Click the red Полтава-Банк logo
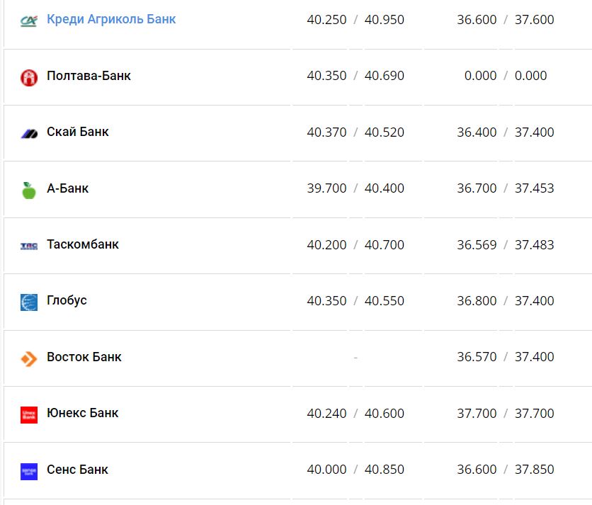The width and height of the screenshot is (592, 505). 29,77
